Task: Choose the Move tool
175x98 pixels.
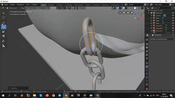Action: point(4,23)
